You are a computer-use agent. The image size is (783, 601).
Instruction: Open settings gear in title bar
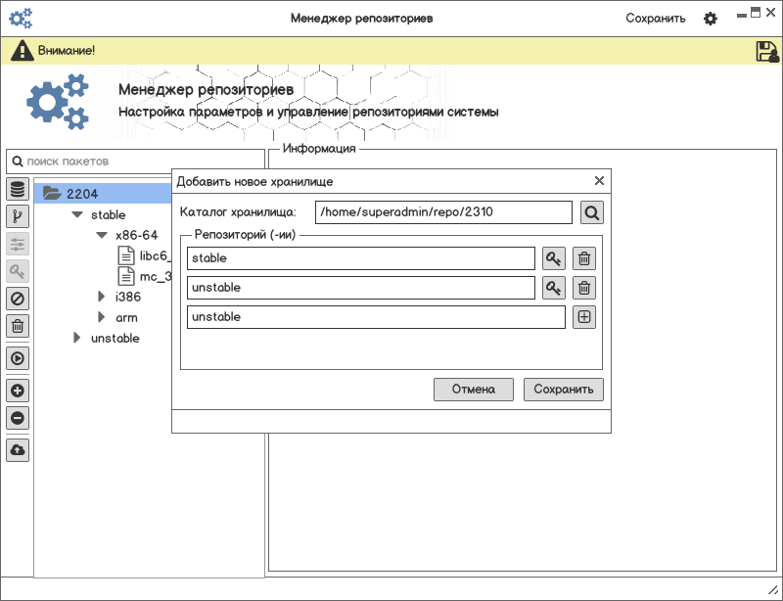(711, 19)
